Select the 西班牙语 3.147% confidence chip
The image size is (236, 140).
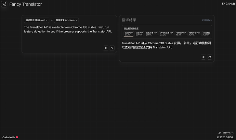pos(152,34)
